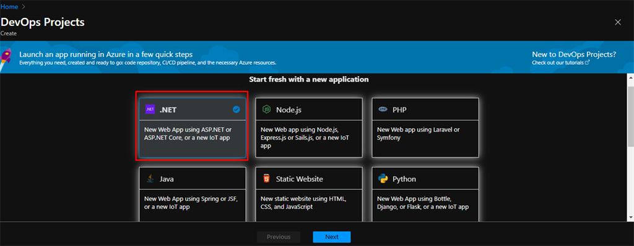The width and height of the screenshot is (634, 246).
Task: Click the purple .NET logo icon
Action: tap(150, 109)
